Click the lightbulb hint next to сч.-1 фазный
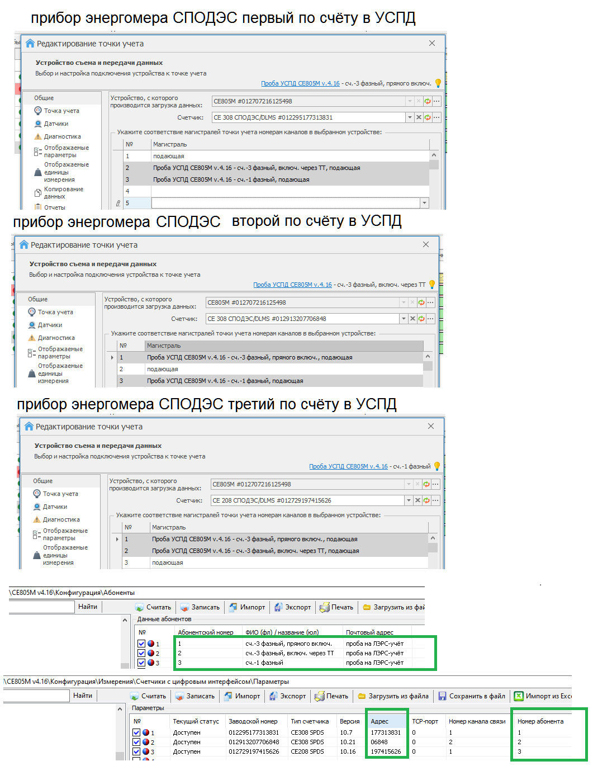Image resolution: width=593 pixels, height=766 pixels. (x=437, y=466)
